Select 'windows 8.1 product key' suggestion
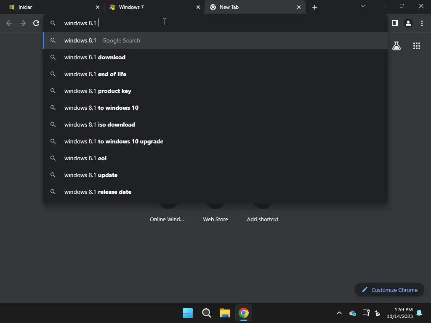The width and height of the screenshot is (431, 323). tap(216, 91)
